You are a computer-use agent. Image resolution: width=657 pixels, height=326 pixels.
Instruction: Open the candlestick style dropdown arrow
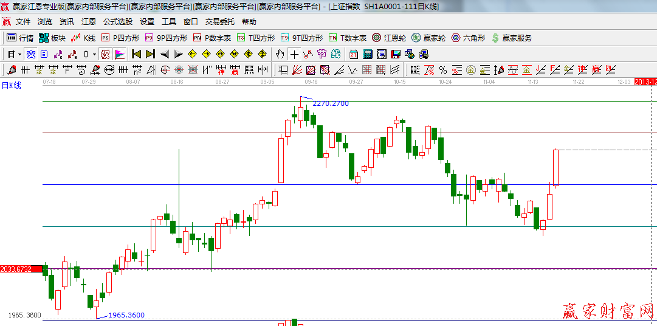94,54
